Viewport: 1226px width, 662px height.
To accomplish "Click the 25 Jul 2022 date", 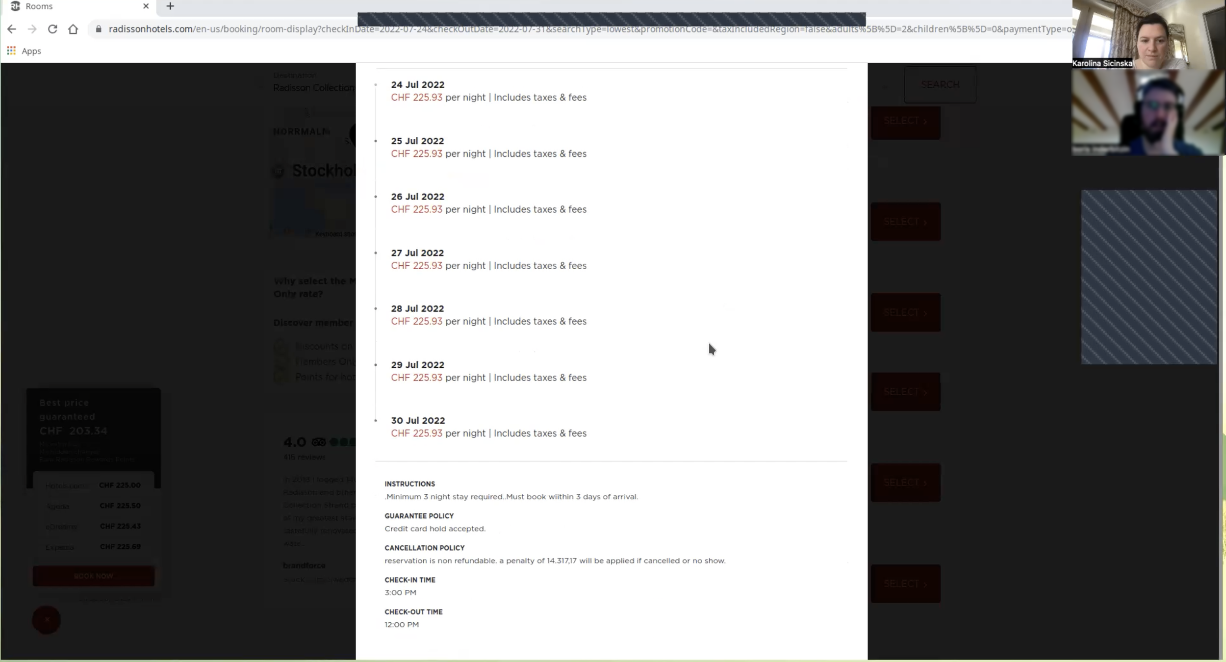I will click(x=417, y=141).
